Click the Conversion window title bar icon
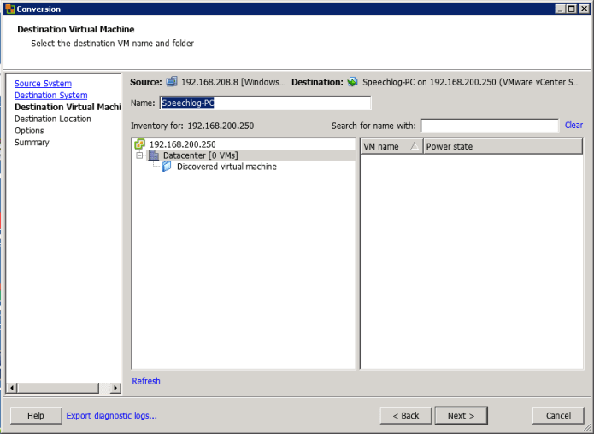The width and height of the screenshot is (594, 434). tap(9, 9)
